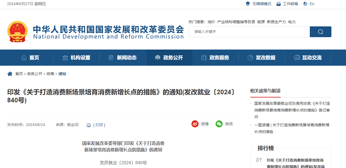Click the 排行榜 heading

click(x=266, y=148)
